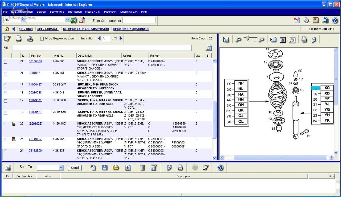The height and width of the screenshot is (197, 341).
Task: Open the Illustration menu
Action: coord(110,12)
